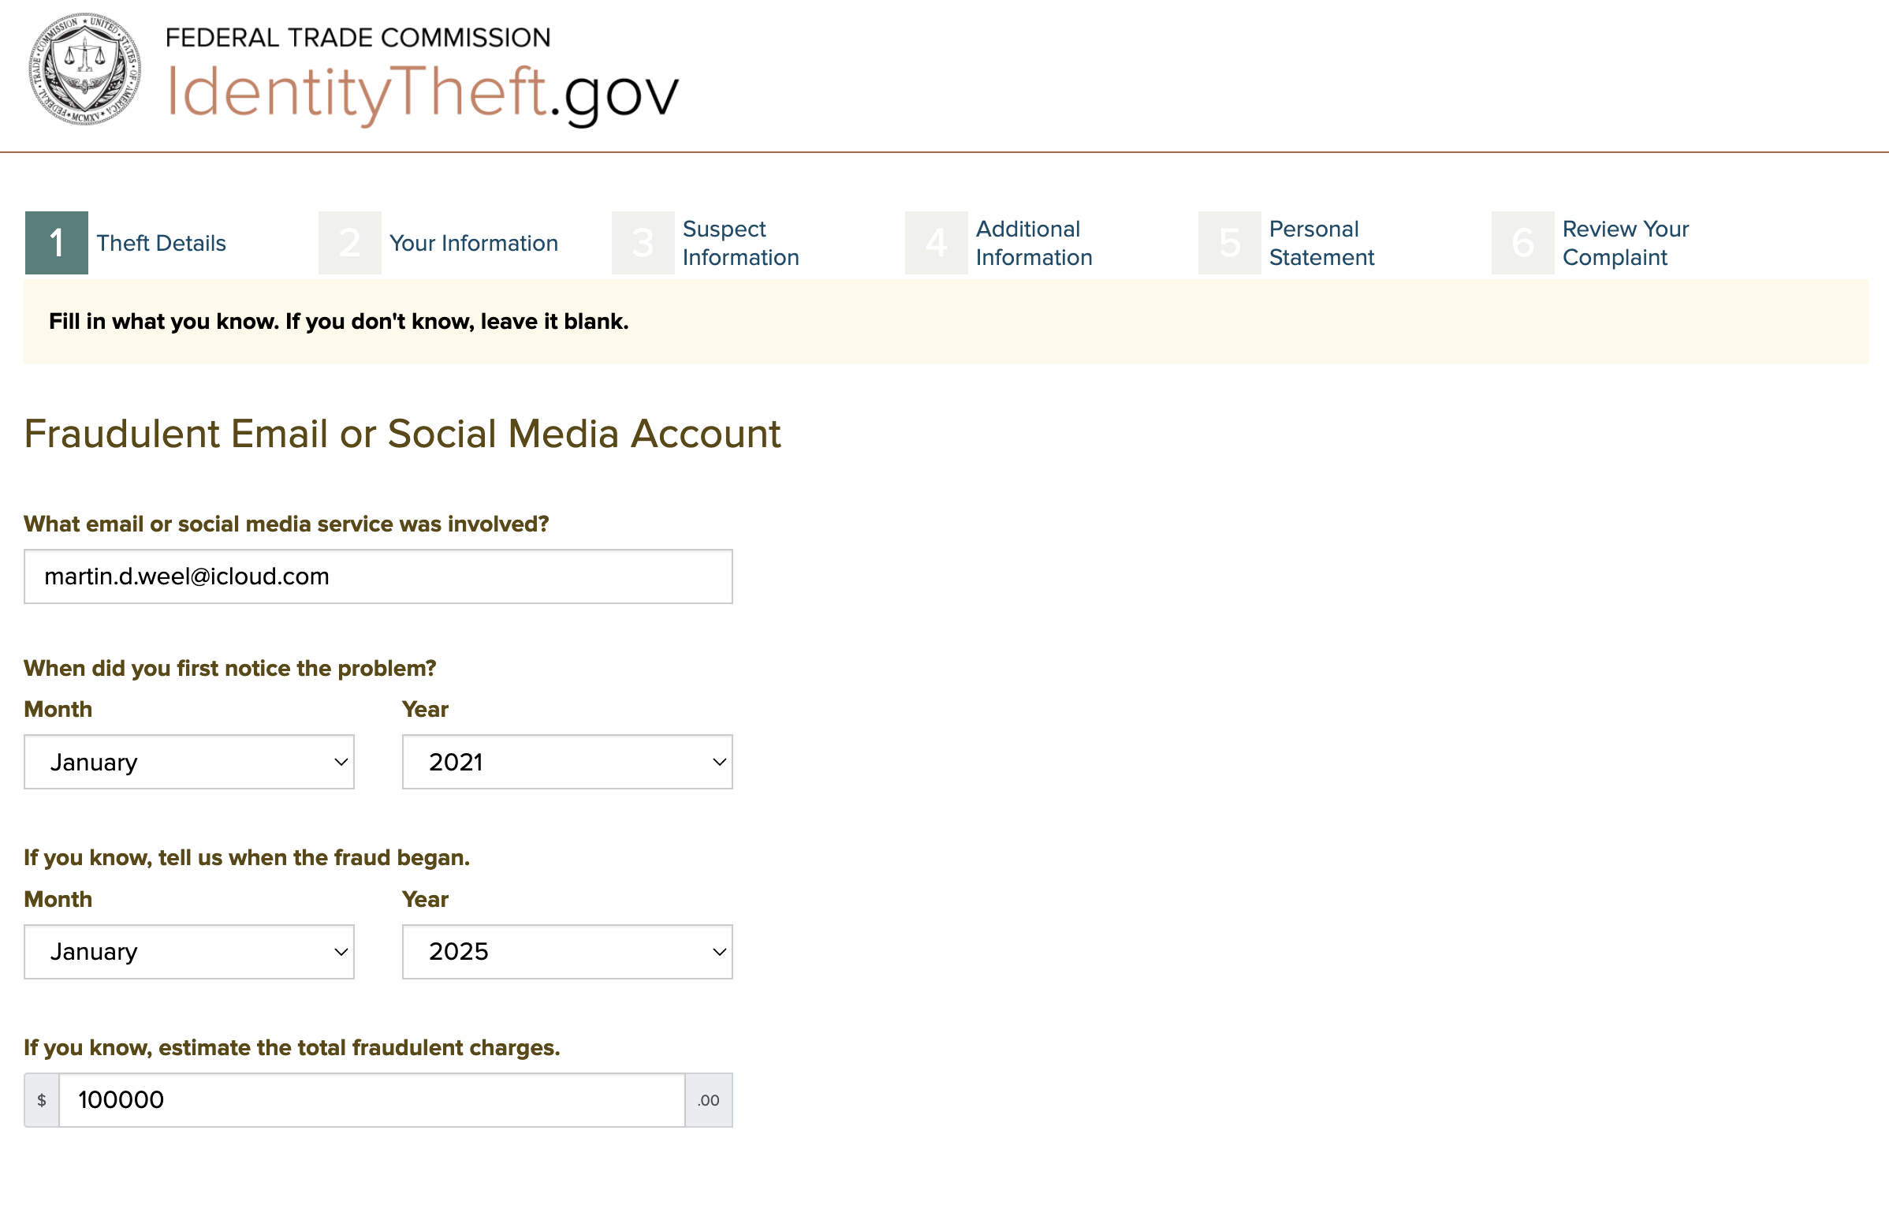Select step 3 number box
The height and width of the screenshot is (1205, 1889).
click(643, 243)
